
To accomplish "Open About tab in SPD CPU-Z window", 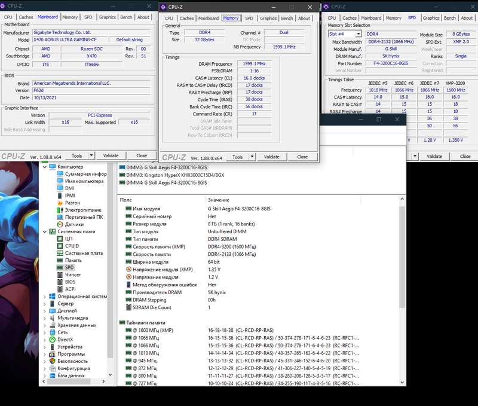I will coord(467,18).
